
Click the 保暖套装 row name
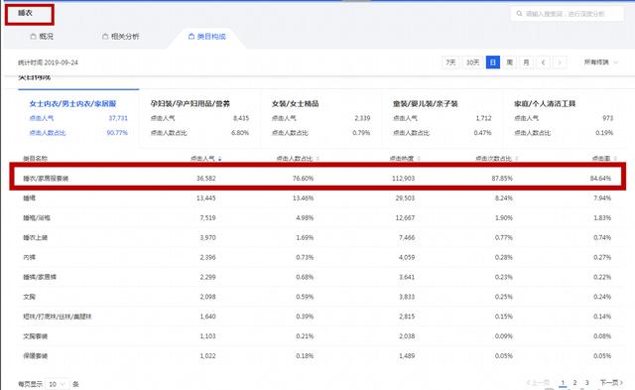(x=36, y=356)
